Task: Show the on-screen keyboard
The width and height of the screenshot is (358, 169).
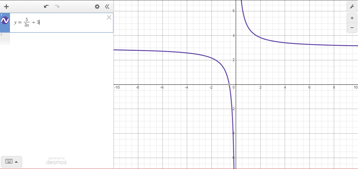Action: point(9,161)
